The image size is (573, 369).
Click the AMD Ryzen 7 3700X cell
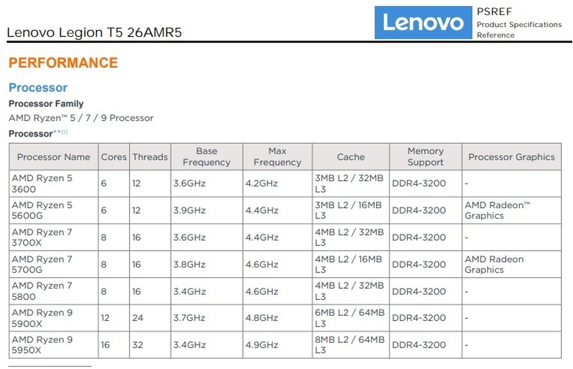[42, 237]
